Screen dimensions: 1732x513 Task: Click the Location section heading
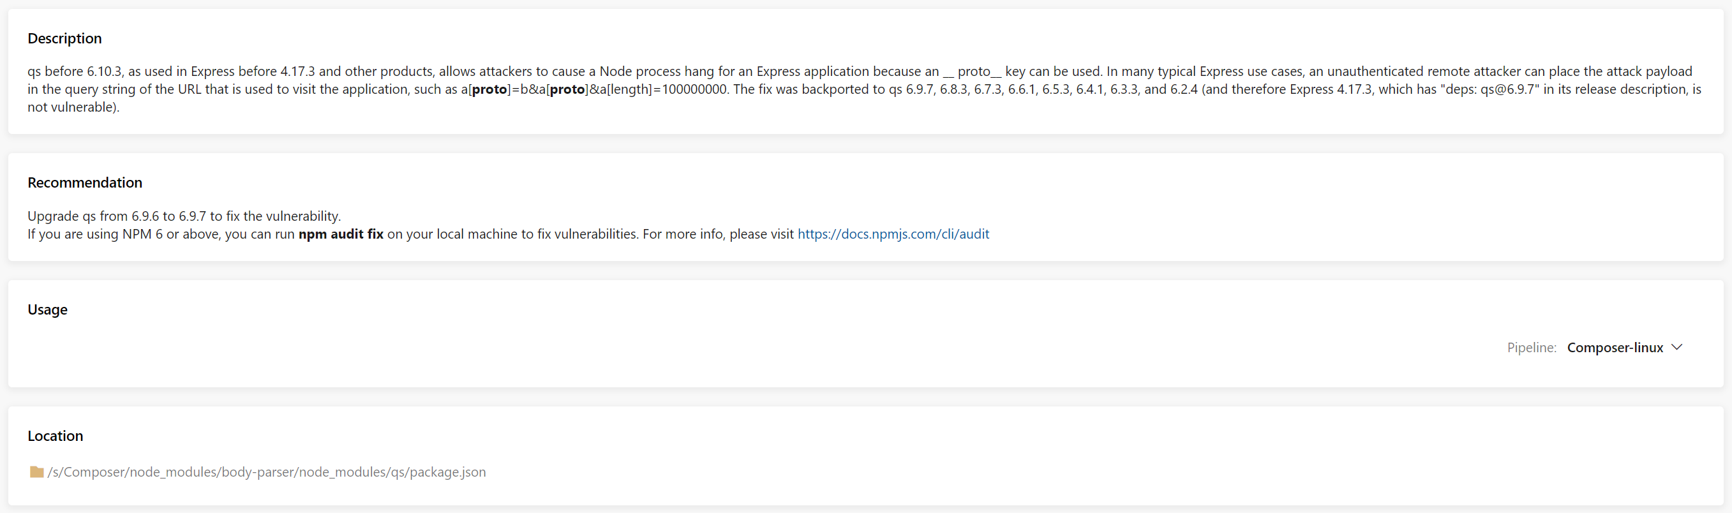55,436
